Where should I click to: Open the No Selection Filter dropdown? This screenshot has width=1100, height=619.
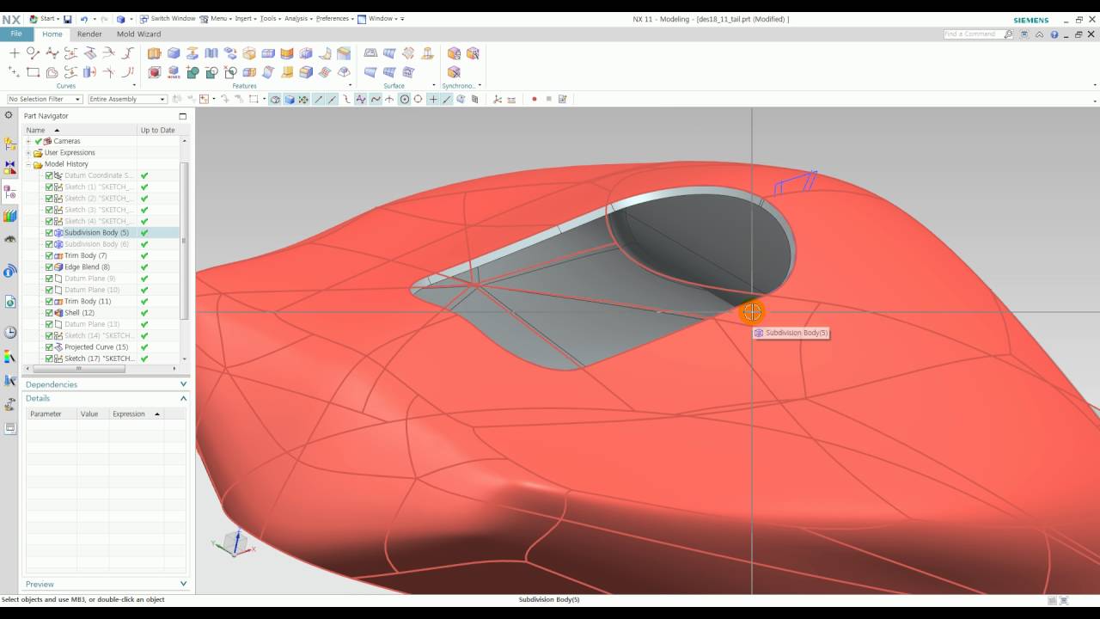tap(44, 99)
